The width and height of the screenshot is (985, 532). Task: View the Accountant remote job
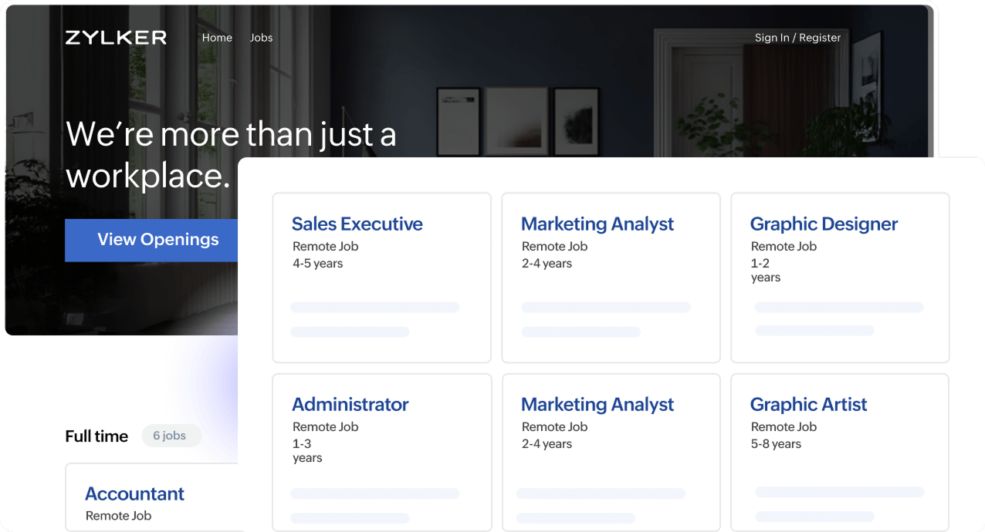(134, 493)
